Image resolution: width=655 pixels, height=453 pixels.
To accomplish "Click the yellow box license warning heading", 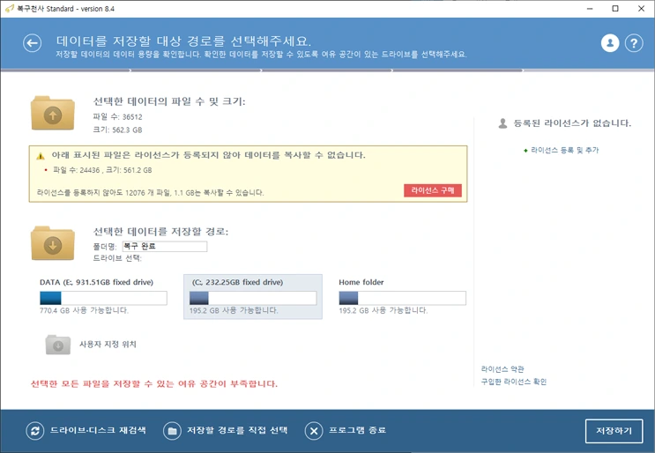I will [x=208, y=155].
